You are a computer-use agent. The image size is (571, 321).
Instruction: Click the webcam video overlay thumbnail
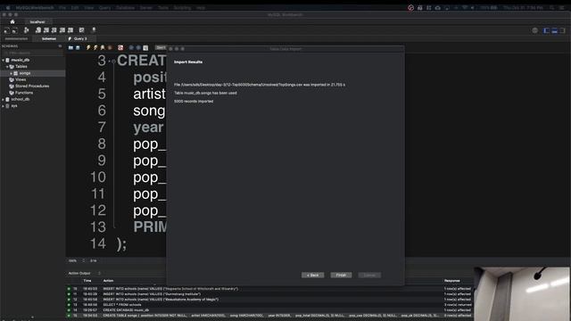point(522,294)
